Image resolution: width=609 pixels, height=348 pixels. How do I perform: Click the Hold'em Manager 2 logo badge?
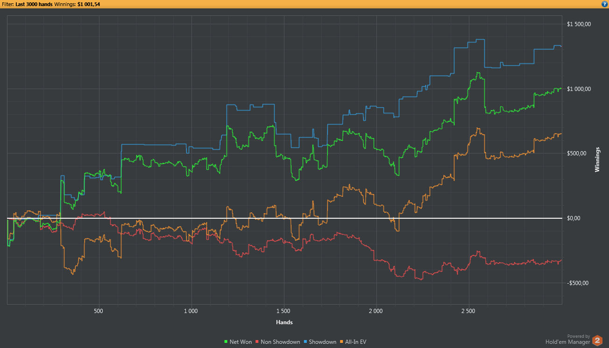tap(597, 341)
